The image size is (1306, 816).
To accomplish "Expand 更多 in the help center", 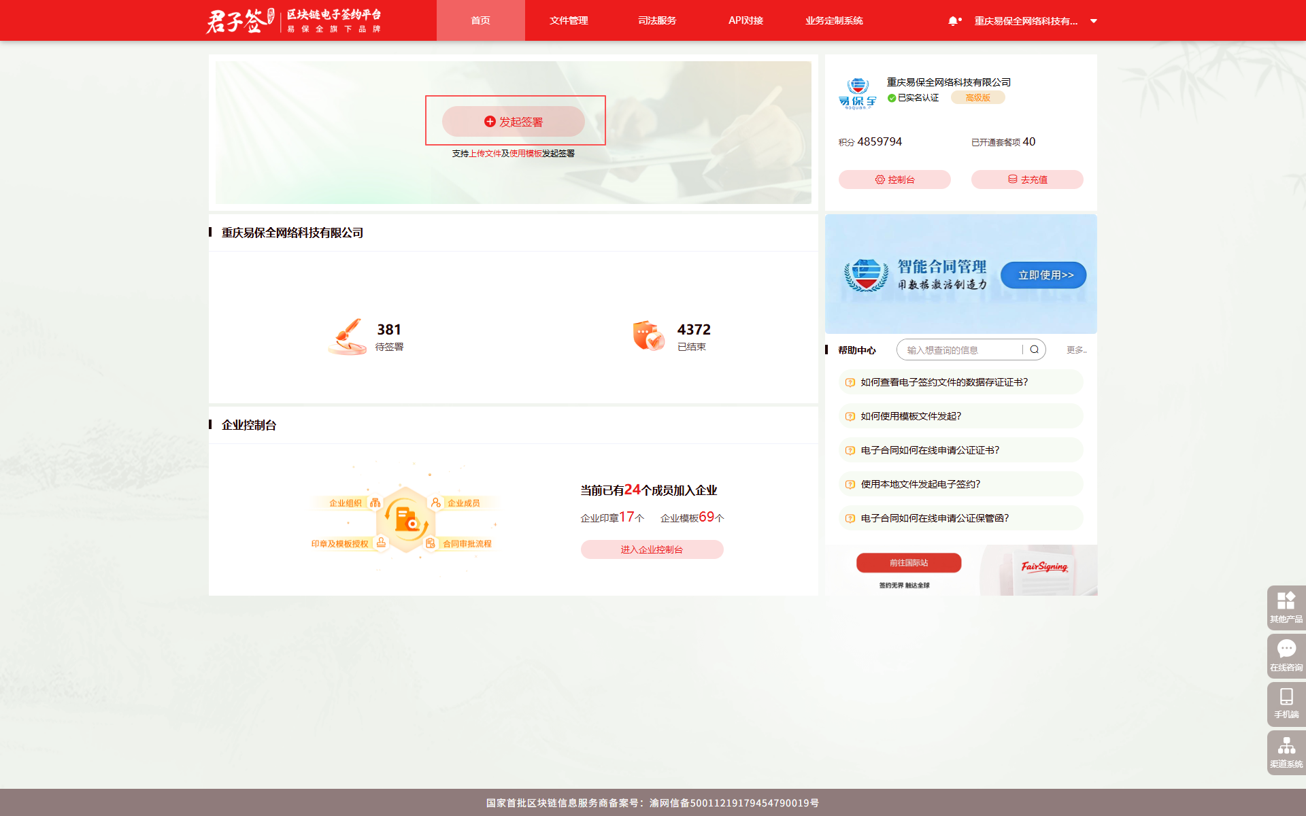I will click(1076, 350).
